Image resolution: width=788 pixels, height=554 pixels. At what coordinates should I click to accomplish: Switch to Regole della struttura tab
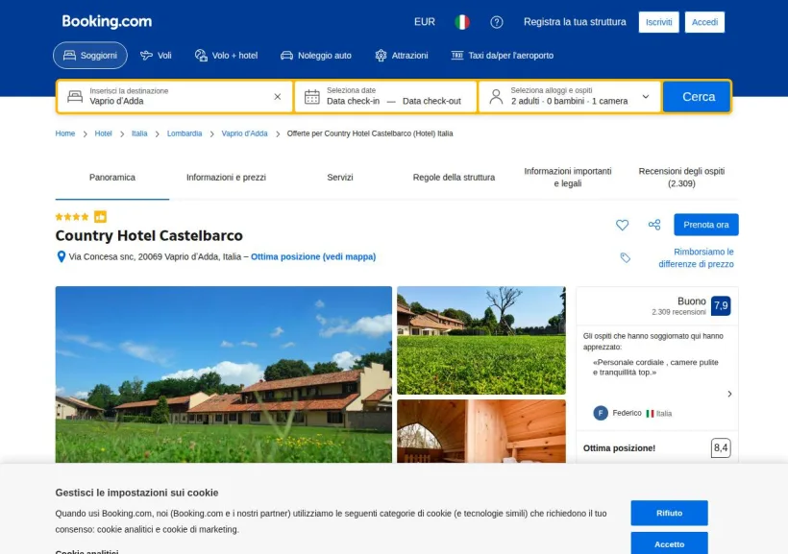click(454, 178)
